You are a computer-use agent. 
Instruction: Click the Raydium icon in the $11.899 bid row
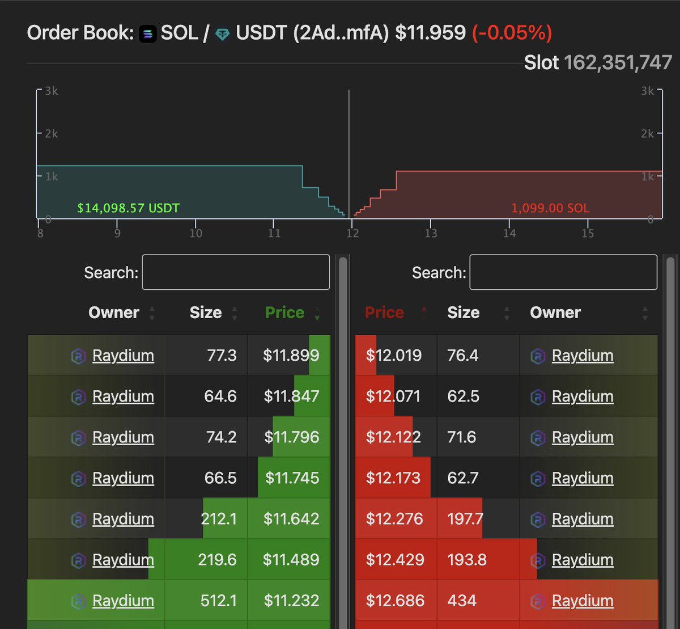[78, 356]
